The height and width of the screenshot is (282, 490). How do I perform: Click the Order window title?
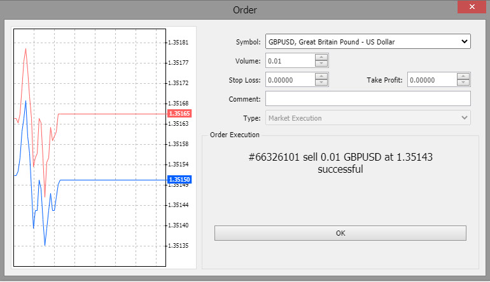245,10
